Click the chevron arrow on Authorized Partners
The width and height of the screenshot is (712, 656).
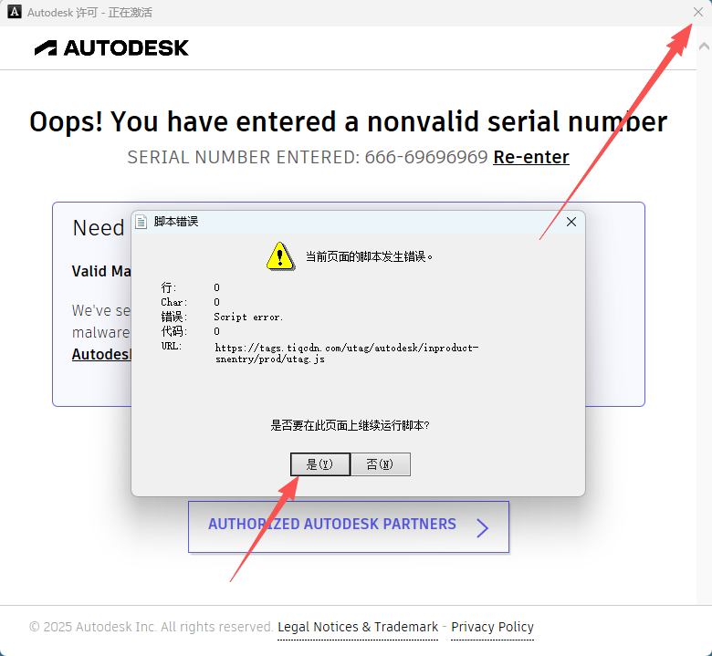pyautogui.click(x=482, y=528)
